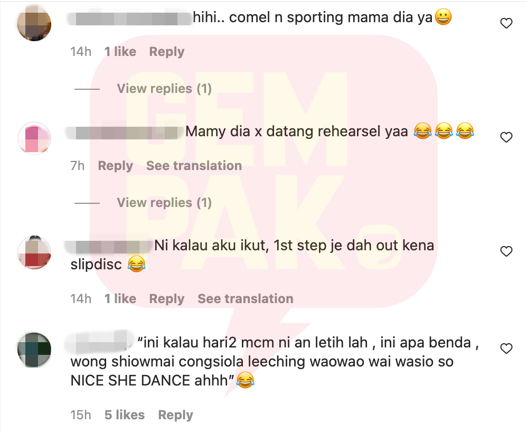Open first commenter's brown profile avatar
527x433 pixels.
34,24
